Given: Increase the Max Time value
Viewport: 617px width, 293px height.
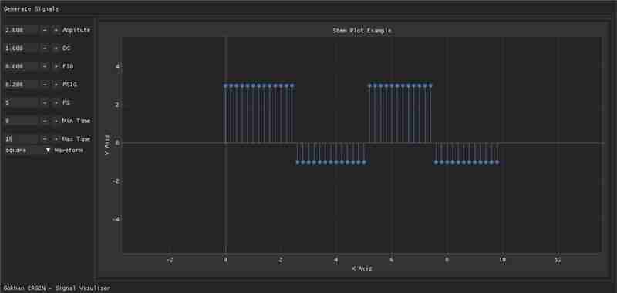Looking at the screenshot, I should pos(56,139).
